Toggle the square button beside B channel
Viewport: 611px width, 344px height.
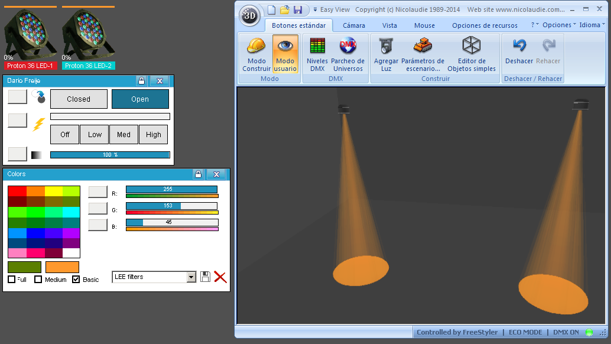point(98,225)
